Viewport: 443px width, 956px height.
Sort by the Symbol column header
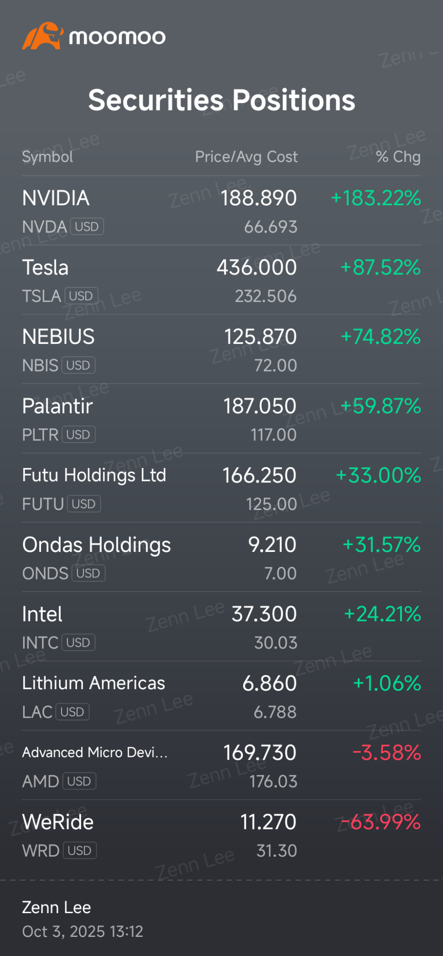pyautogui.click(x=48, y=157)
